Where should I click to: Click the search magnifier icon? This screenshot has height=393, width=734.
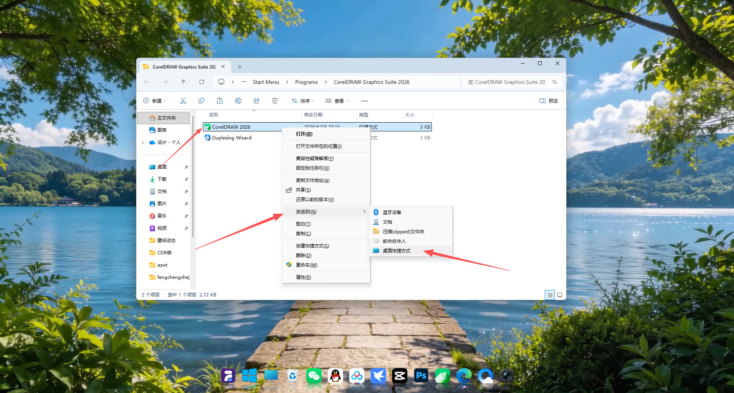coord(555,82)
